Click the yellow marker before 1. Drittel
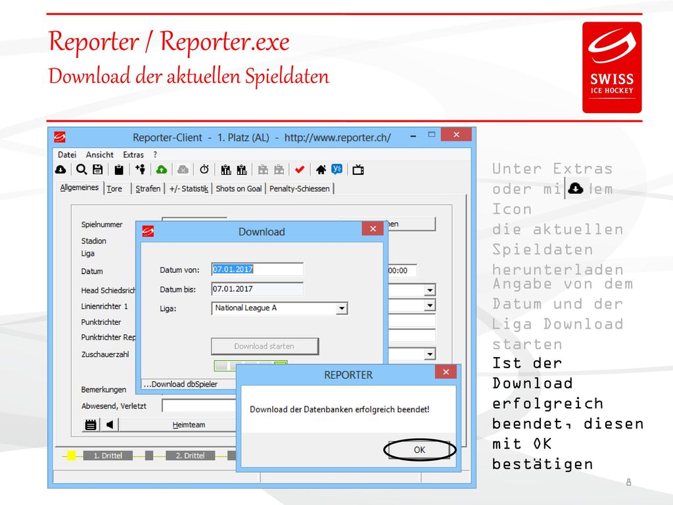The height and width of the screenshot is (505, 673). [x=71, y=456]
